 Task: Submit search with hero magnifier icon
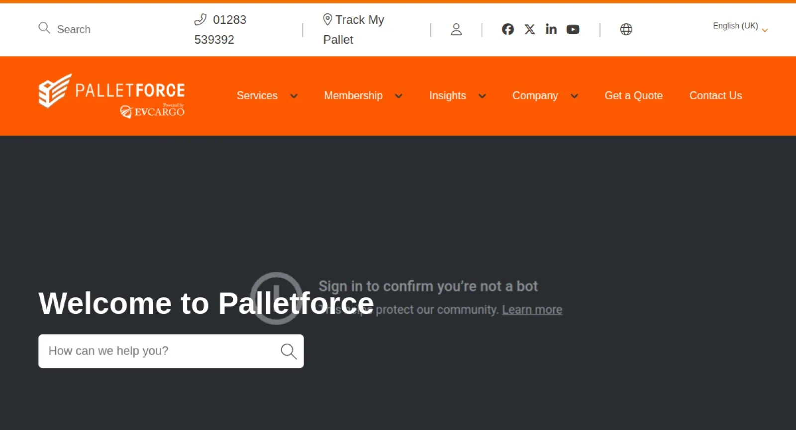click(289, 351)
